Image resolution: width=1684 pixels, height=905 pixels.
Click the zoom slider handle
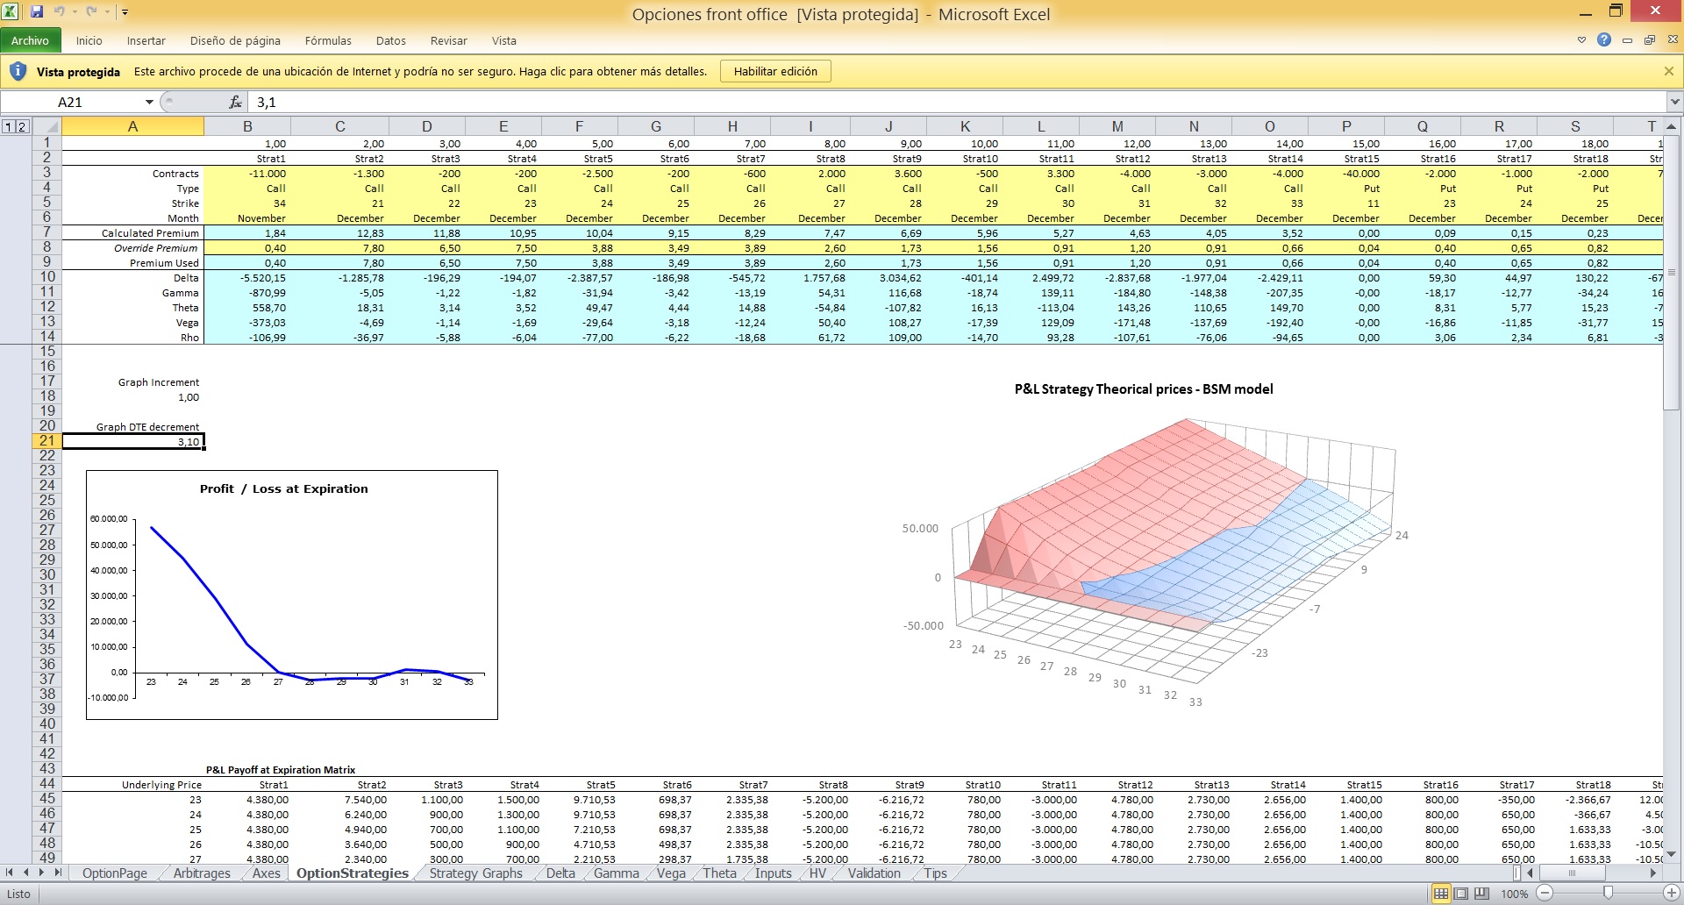point(1608,894)
